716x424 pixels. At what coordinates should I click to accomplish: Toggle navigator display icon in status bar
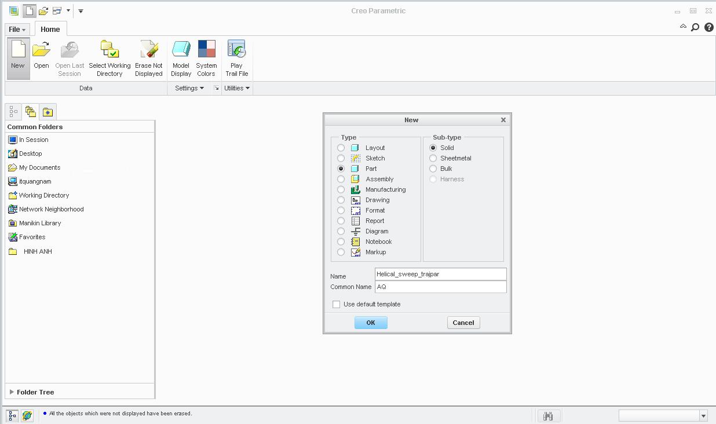click(x=12, y=415)
